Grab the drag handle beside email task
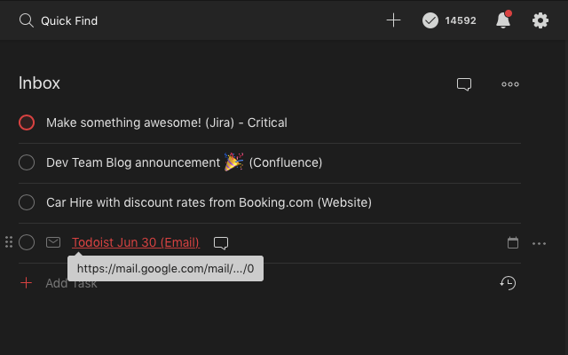Viewport: 568px width, 355px height. tap(9, 242)
